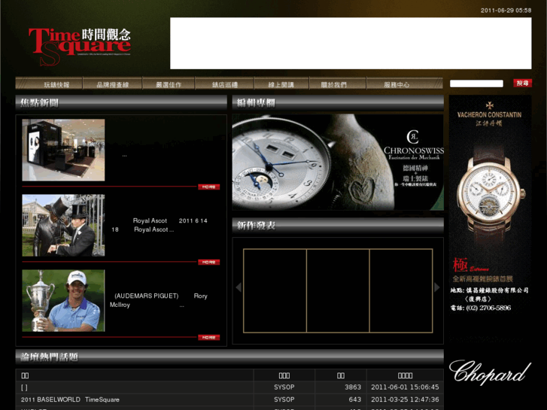This screenshot has height=410, width=547.
Task: Open the Chopard advertisement logo
Action: [490, 372]
